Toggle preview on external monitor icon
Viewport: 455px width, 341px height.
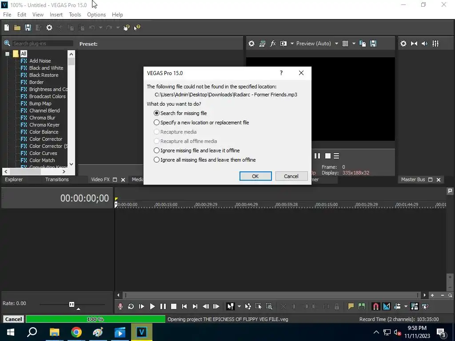[262, 44]
